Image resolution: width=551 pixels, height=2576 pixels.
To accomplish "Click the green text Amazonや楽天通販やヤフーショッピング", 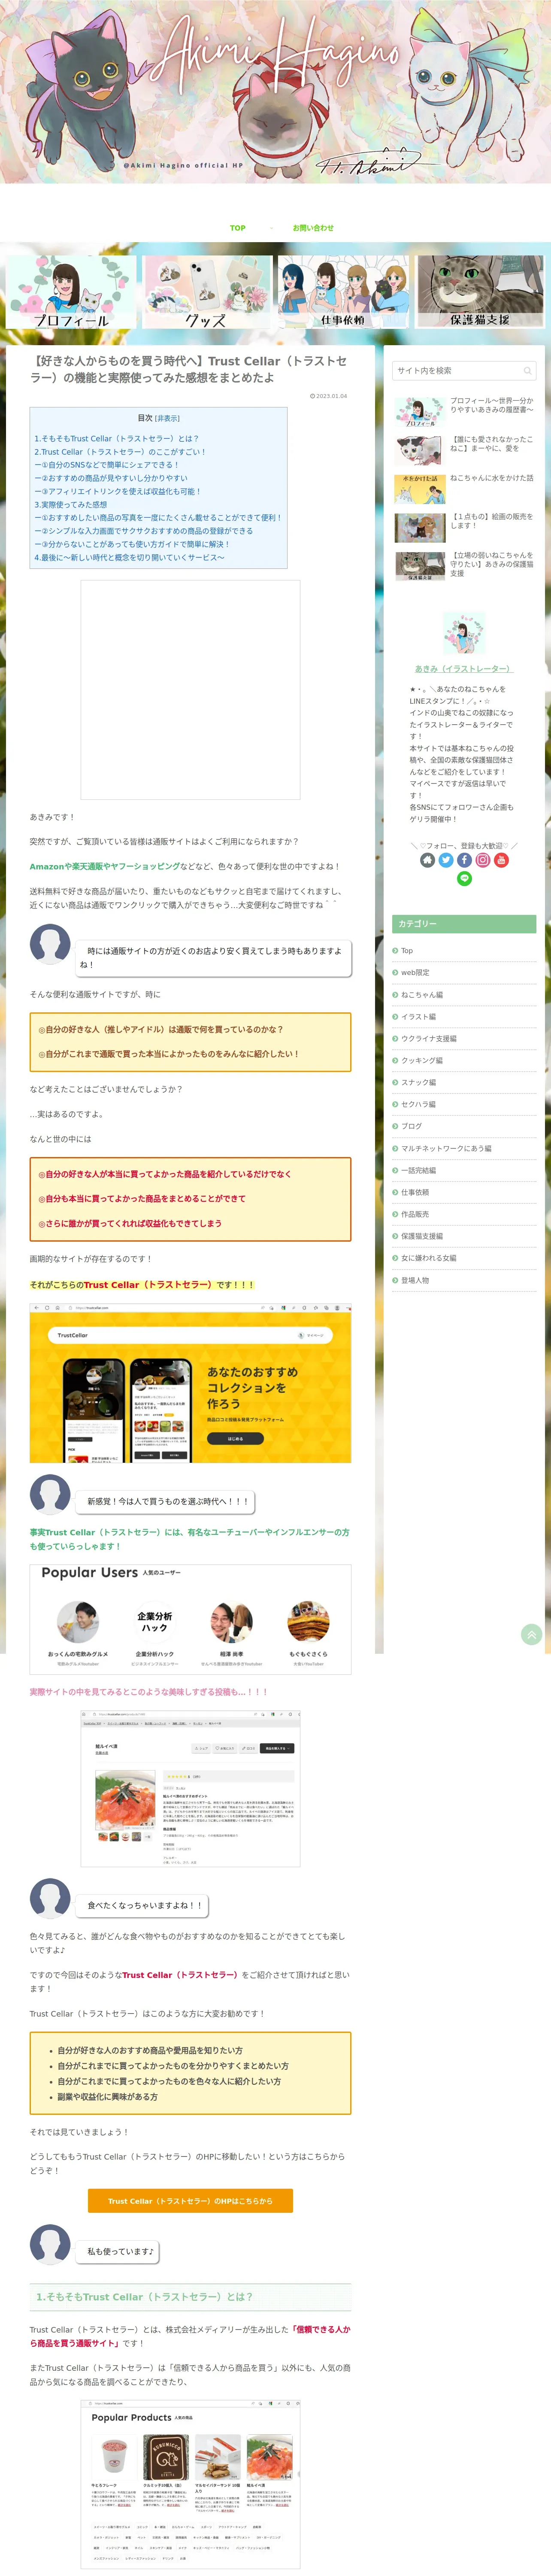I will (105, 867).
